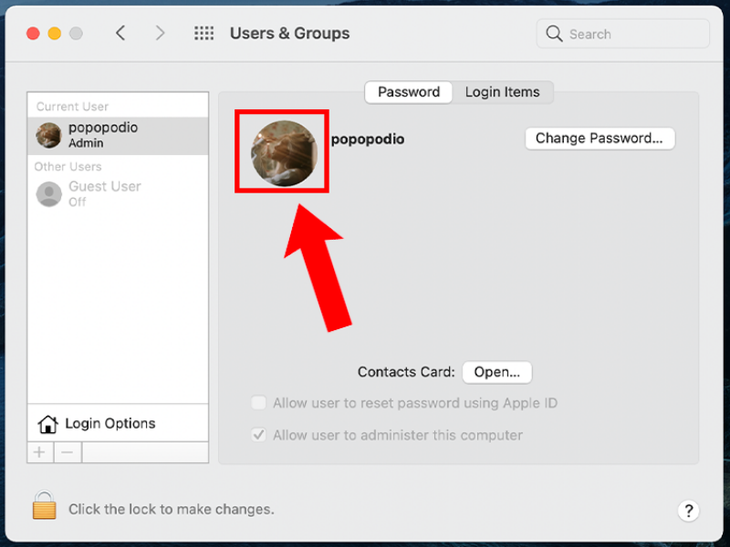This screenshot has height=547, width=730.
Task: Add a user with the plus button
Action: coord(40,452)
